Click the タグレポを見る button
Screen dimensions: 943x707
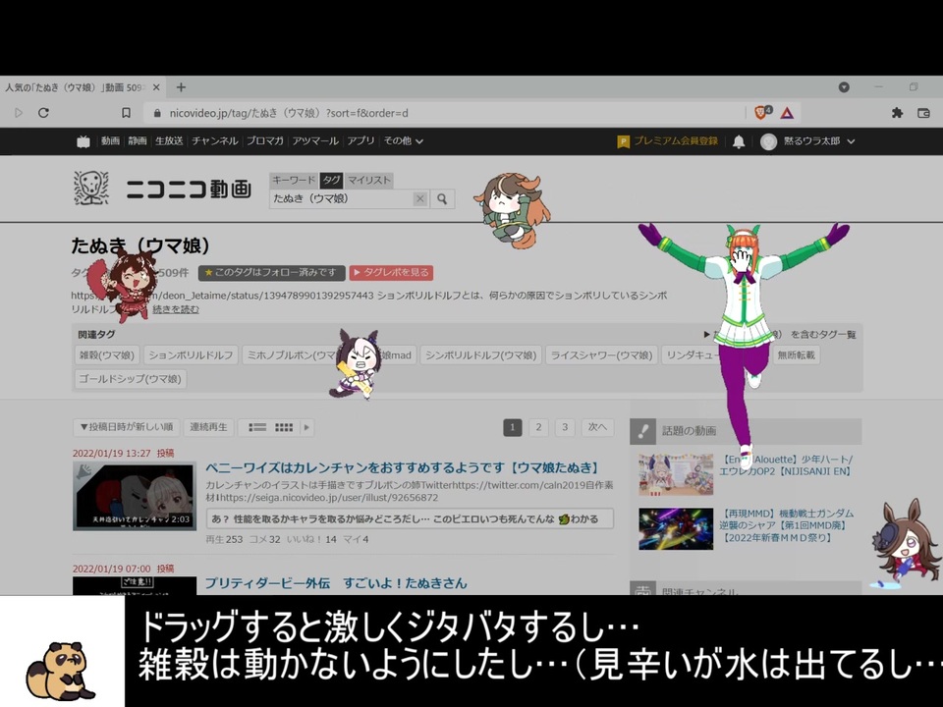391,273
